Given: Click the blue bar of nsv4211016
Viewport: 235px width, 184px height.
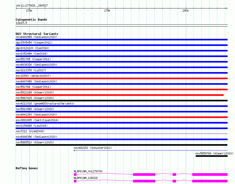Looking at the screenshot, I should click(x=121, y=106).
